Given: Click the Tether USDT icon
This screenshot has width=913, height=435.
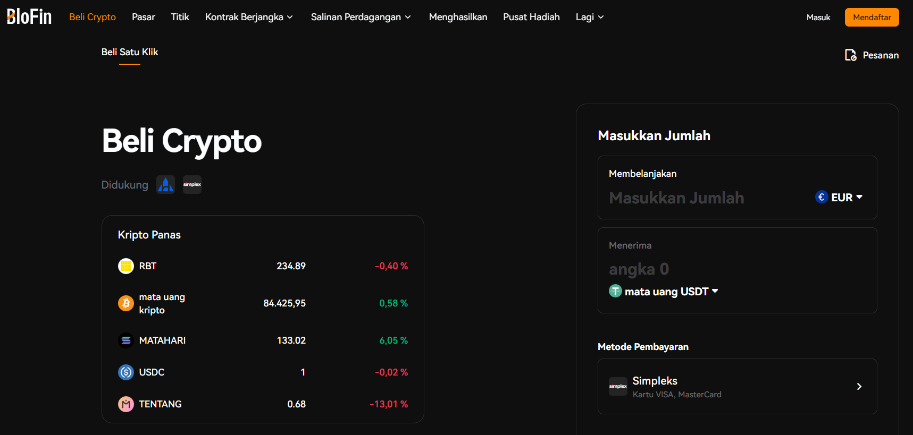Looking at the screenshot, I should (x=615, y=291).
